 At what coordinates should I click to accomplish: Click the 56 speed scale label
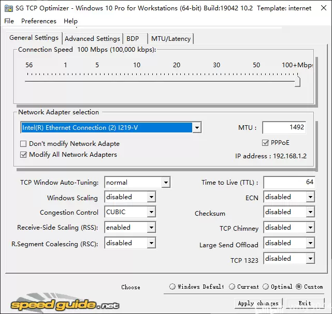(x=29, y=65)
